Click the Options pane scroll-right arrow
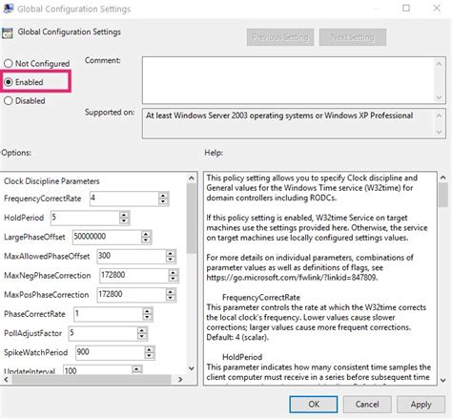The height and width of the screenshot is (419, 452). pos(180,379)
